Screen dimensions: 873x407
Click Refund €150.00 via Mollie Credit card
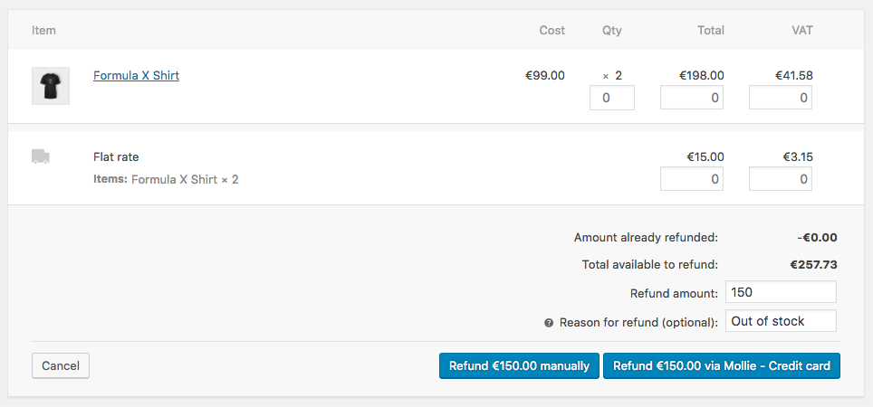tap(722, 366)
